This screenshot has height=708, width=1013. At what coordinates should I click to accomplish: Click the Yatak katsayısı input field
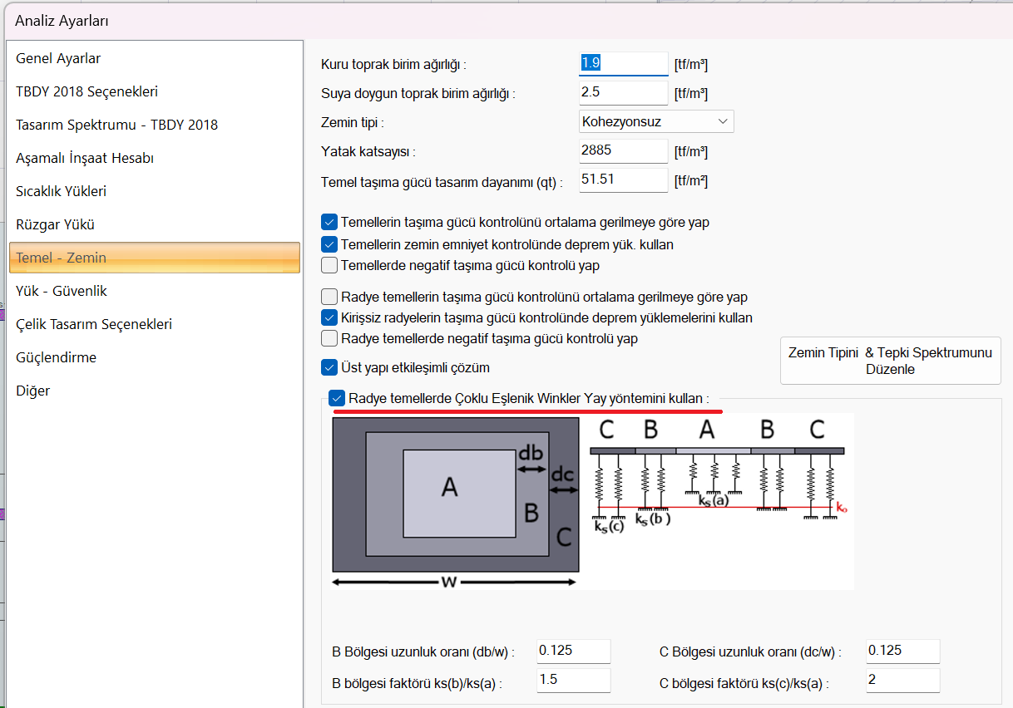click(x=623, y=151)
